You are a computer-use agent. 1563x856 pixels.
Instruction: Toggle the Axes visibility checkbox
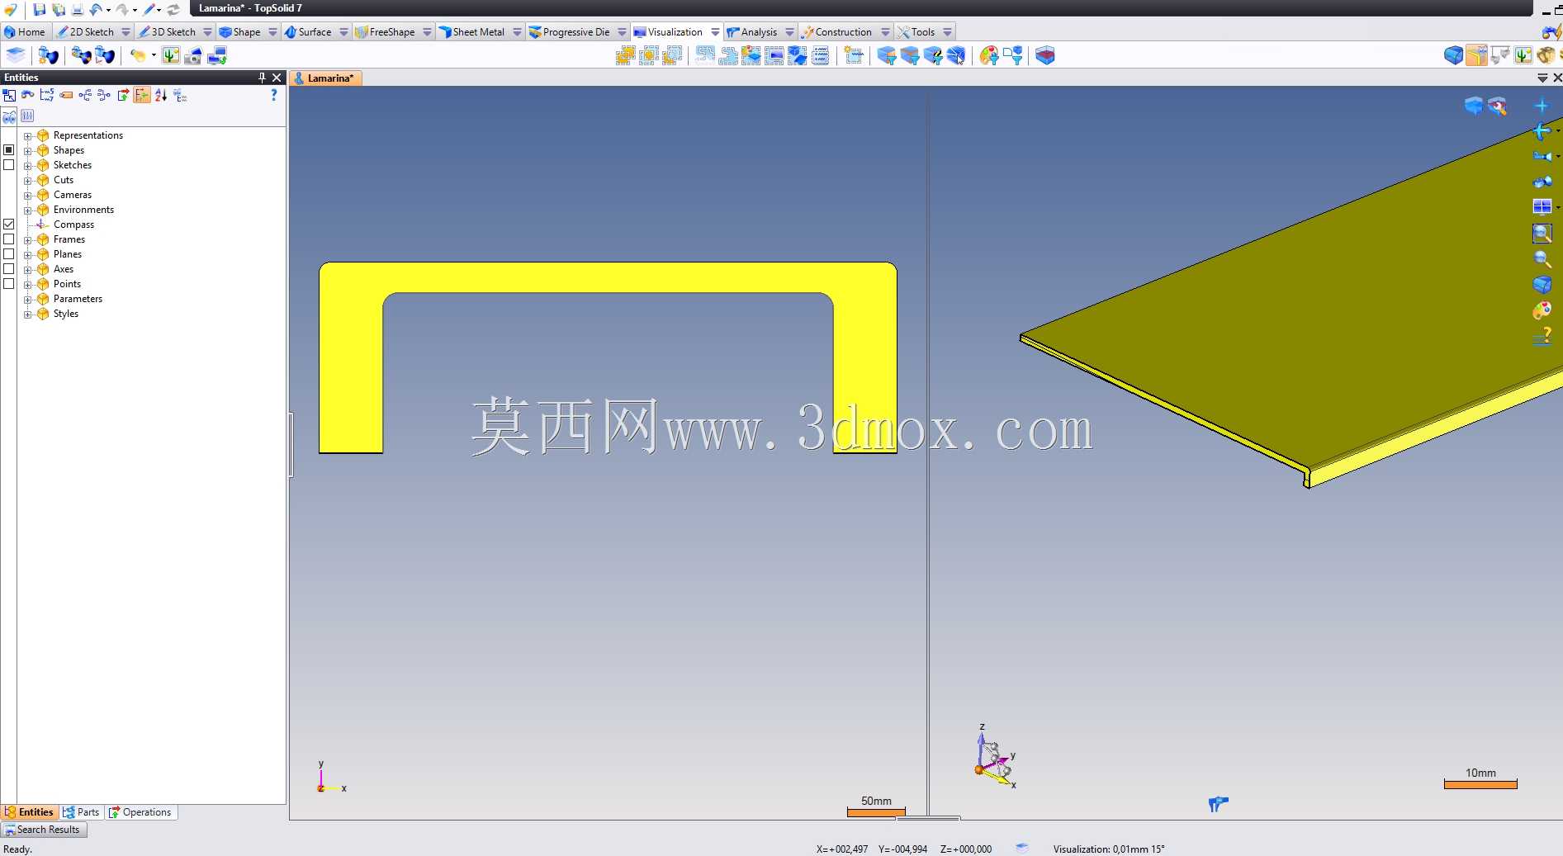coord(9,269)
